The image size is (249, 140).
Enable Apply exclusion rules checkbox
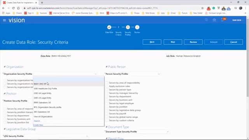click(107, 86)
